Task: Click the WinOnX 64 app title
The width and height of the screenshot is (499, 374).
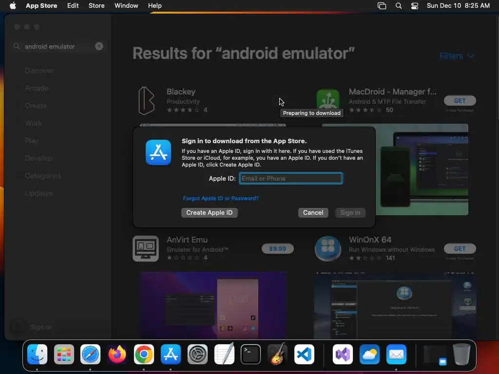Action: pyautogui.click(x=370, y=240)
